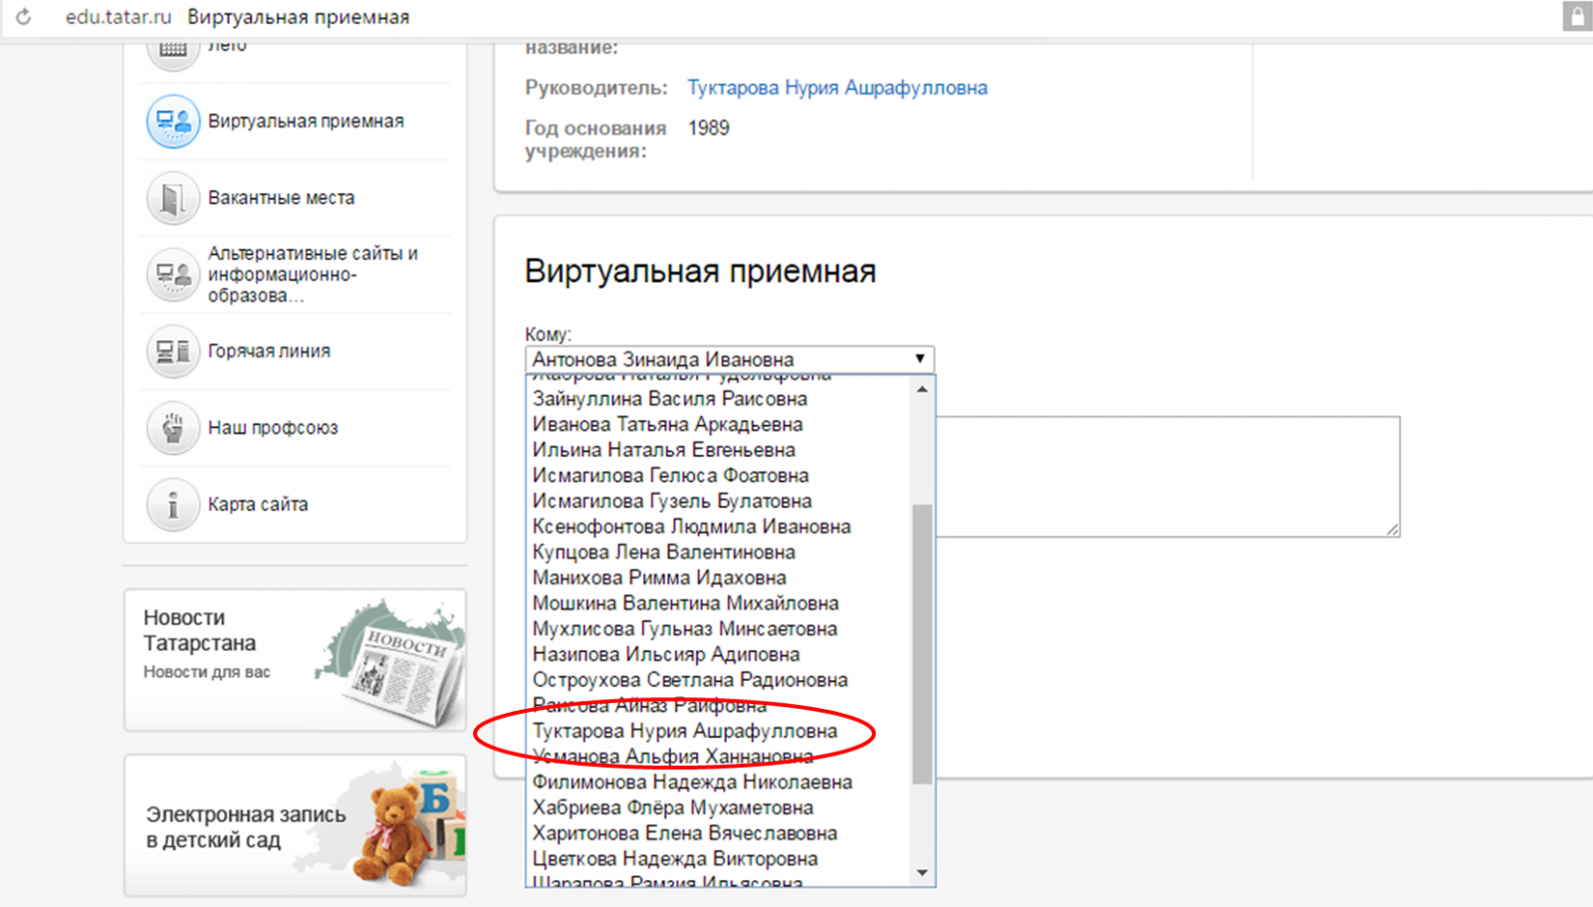Click the Карта сайта info icon
Image resolution: width=1593 pixels, height=907 pixels.
[172, 505]
